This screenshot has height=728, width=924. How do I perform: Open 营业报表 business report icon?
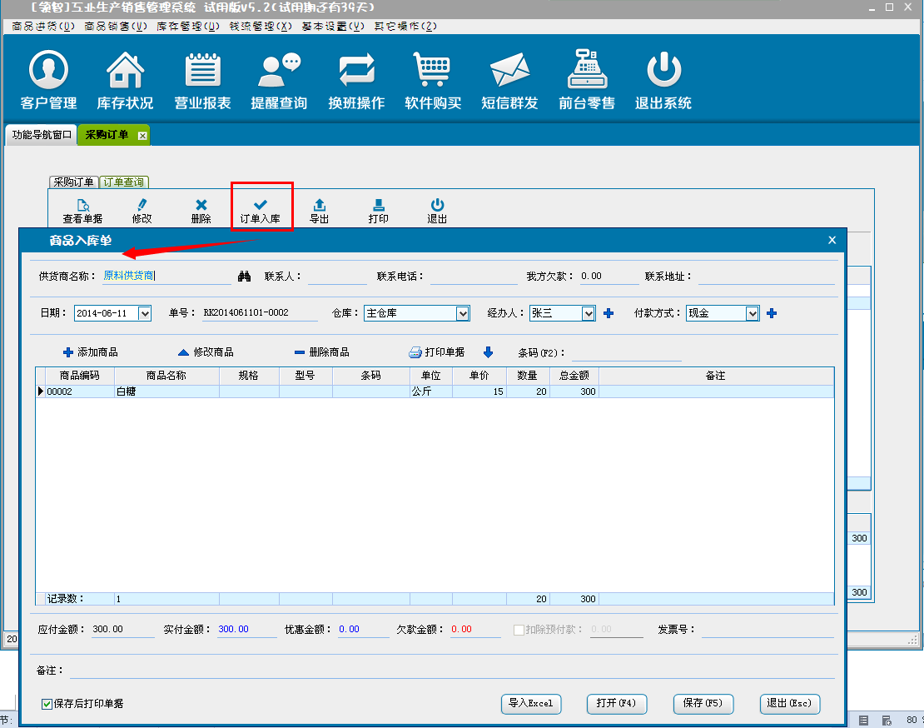pyautogui.click(x=202, y=71)
